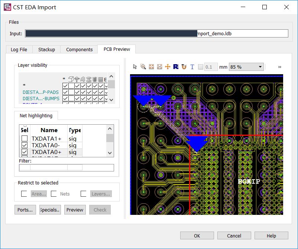The height and width of the screenshot is (249, 298).
Task: Click the blue R reset icon
Action: click(x=176, y=67)
